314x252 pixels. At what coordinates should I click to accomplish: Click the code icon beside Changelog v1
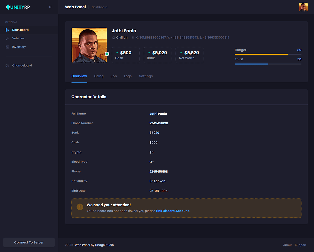tap(7, 65)
